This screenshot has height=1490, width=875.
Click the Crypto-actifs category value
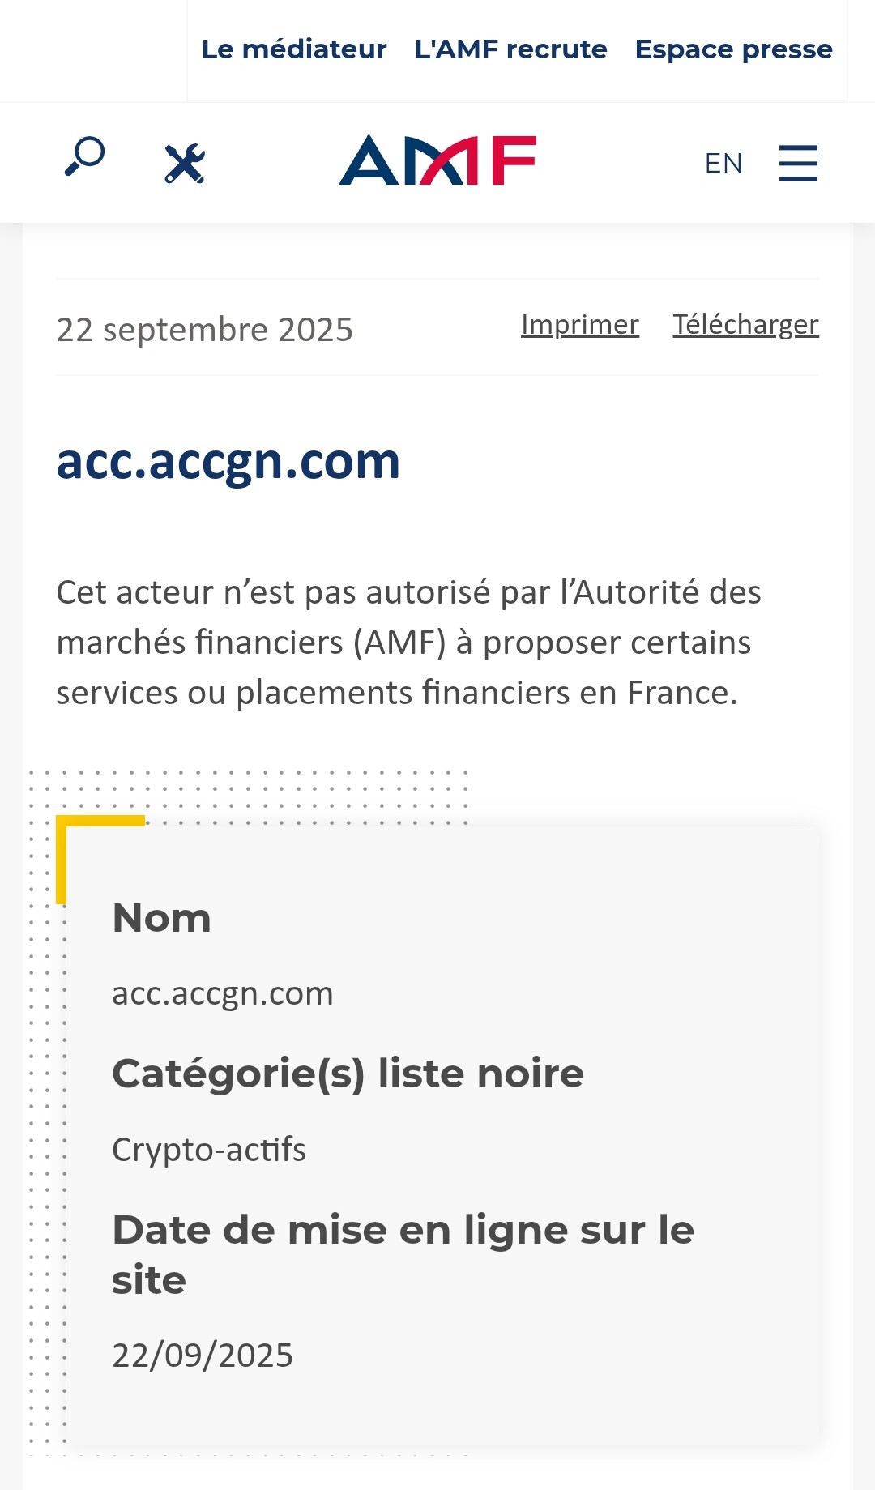(208, 1150)
